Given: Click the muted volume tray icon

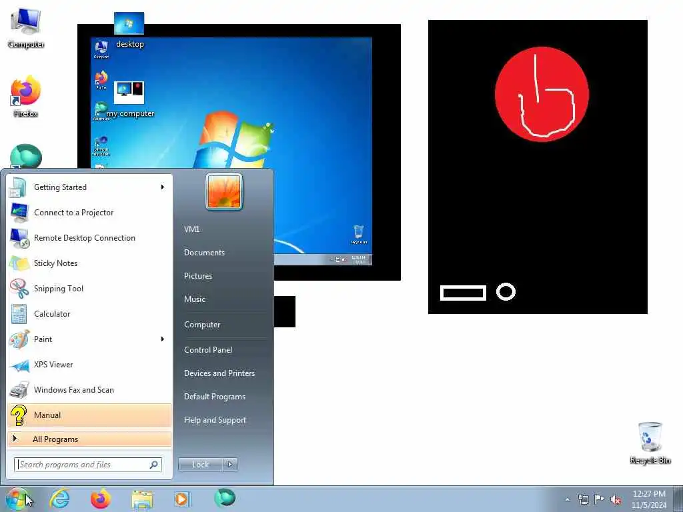Looking at the screenshot, I should pos(616,500).
